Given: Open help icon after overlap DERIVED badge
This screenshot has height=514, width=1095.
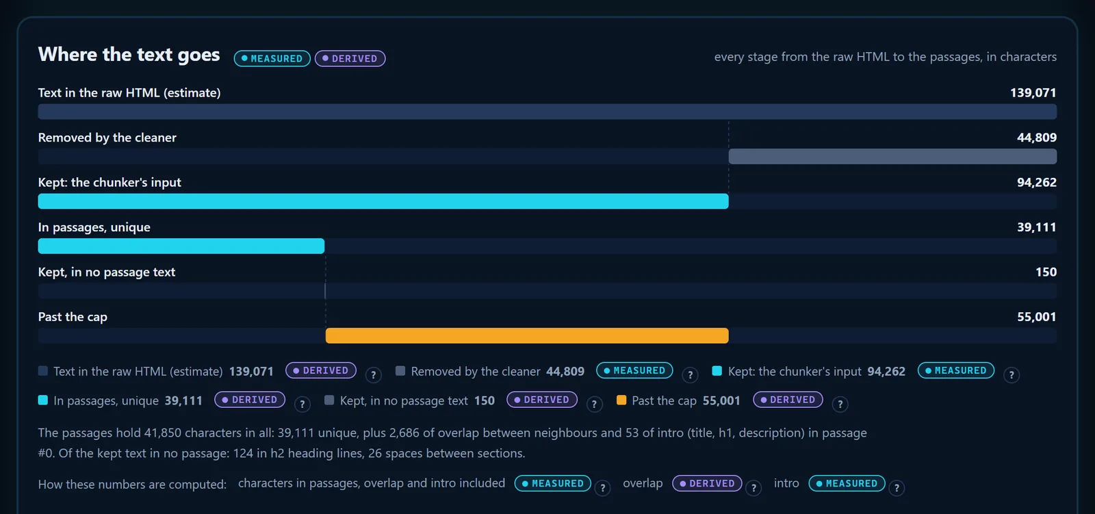Looking at the screenshot, I should [753, 488].
